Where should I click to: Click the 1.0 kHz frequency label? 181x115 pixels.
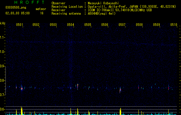point(2,52)
